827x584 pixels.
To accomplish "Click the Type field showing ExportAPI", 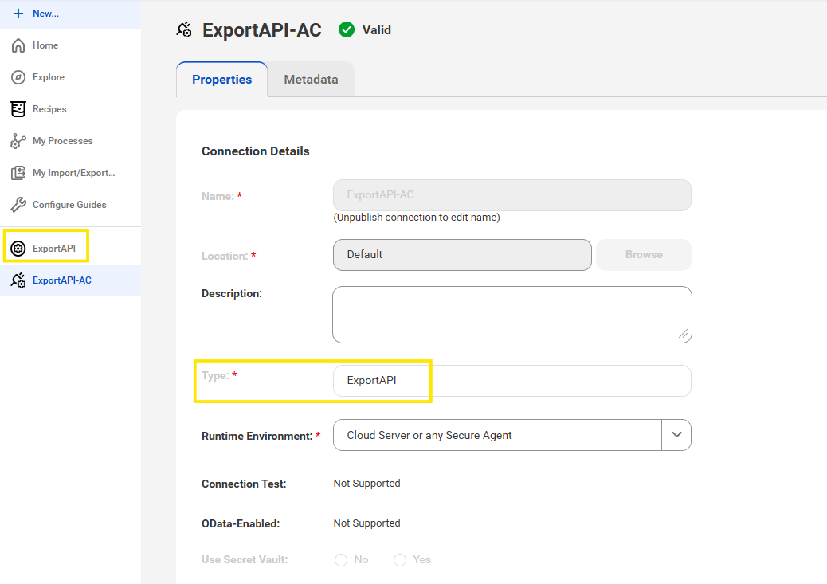I will point(512,381).
